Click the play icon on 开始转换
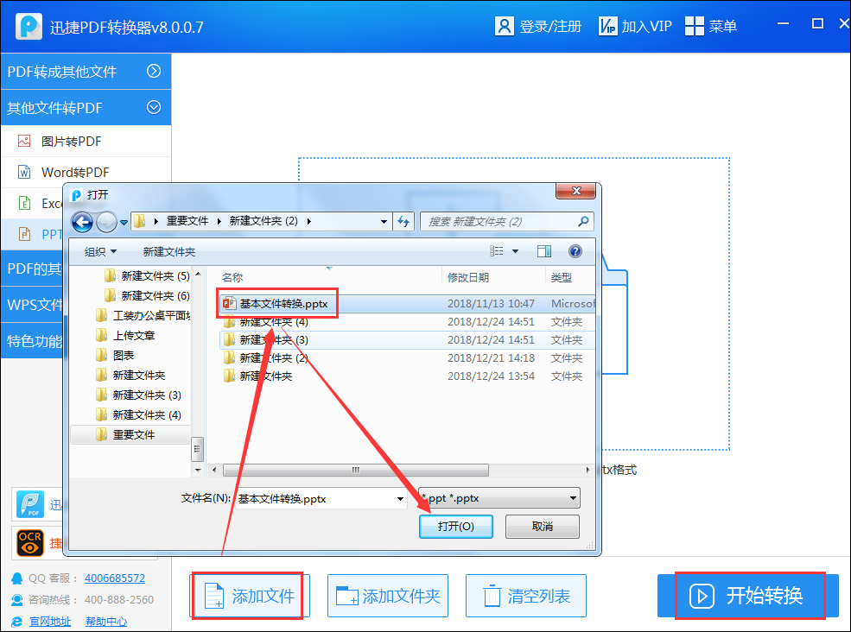 [702, 597]
